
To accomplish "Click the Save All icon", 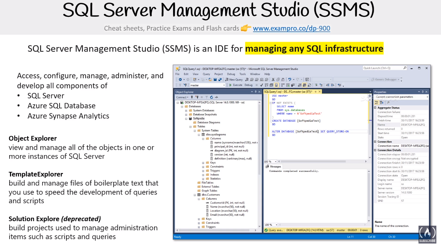I will point(220,80).
